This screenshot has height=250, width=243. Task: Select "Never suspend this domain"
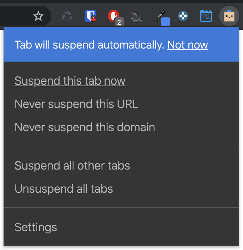tap(85, 128)
